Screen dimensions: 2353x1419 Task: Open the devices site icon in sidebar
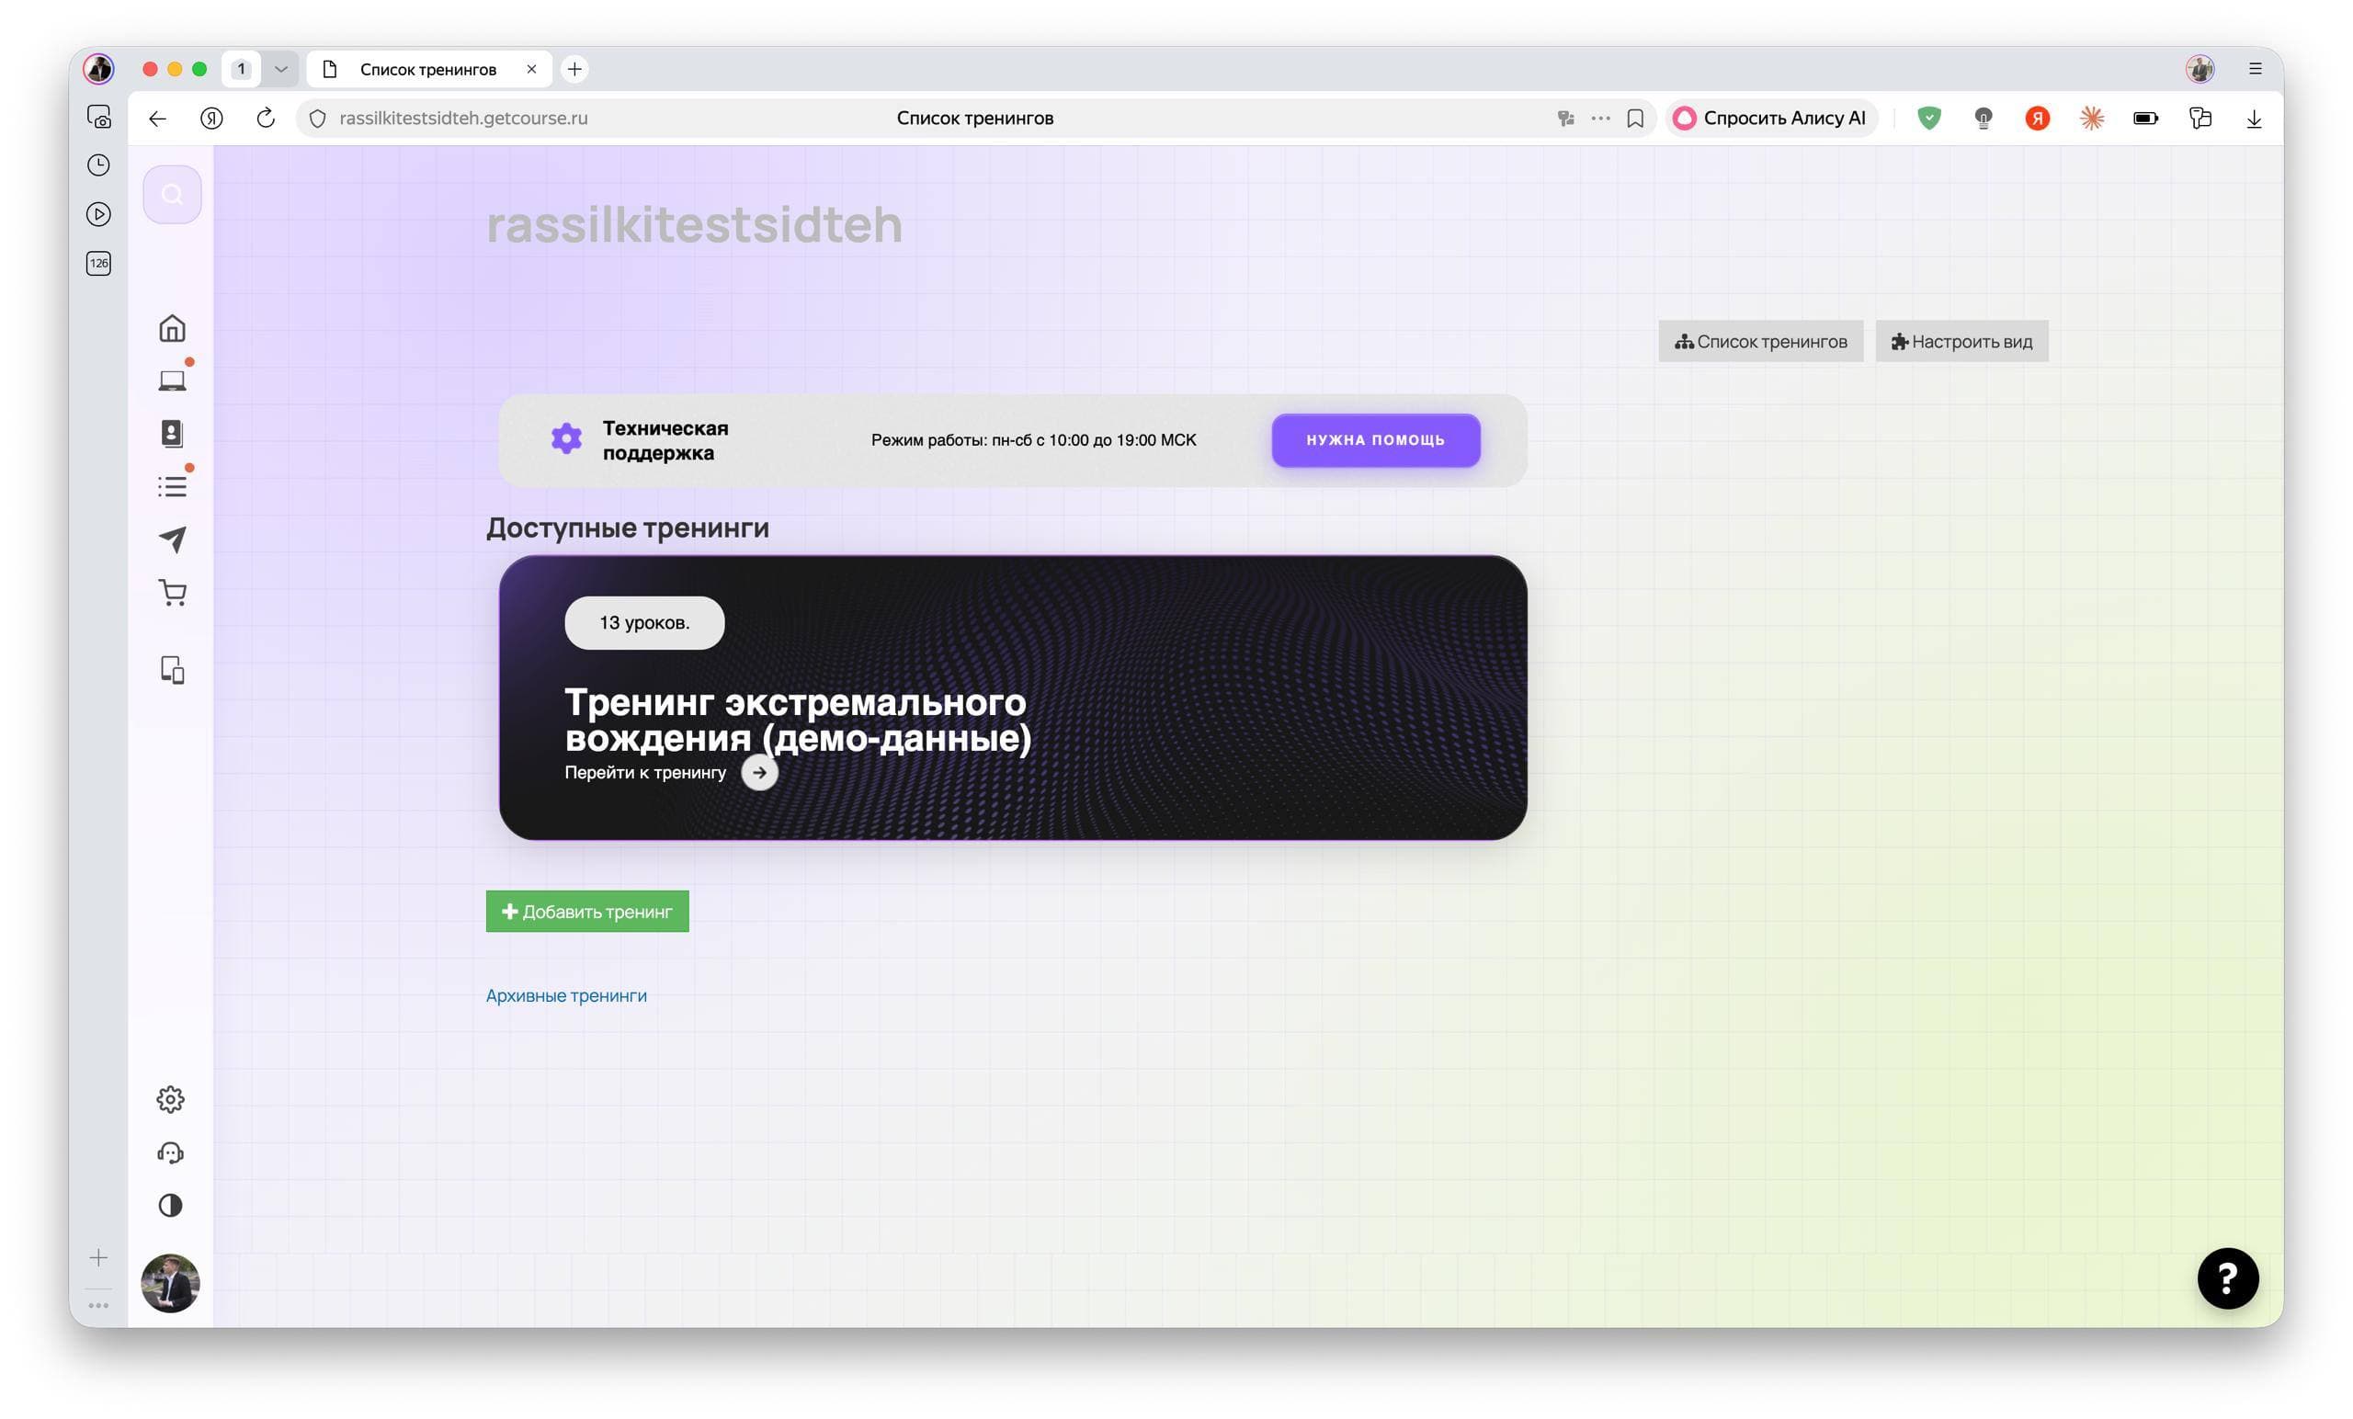click(x=172, y=670)
